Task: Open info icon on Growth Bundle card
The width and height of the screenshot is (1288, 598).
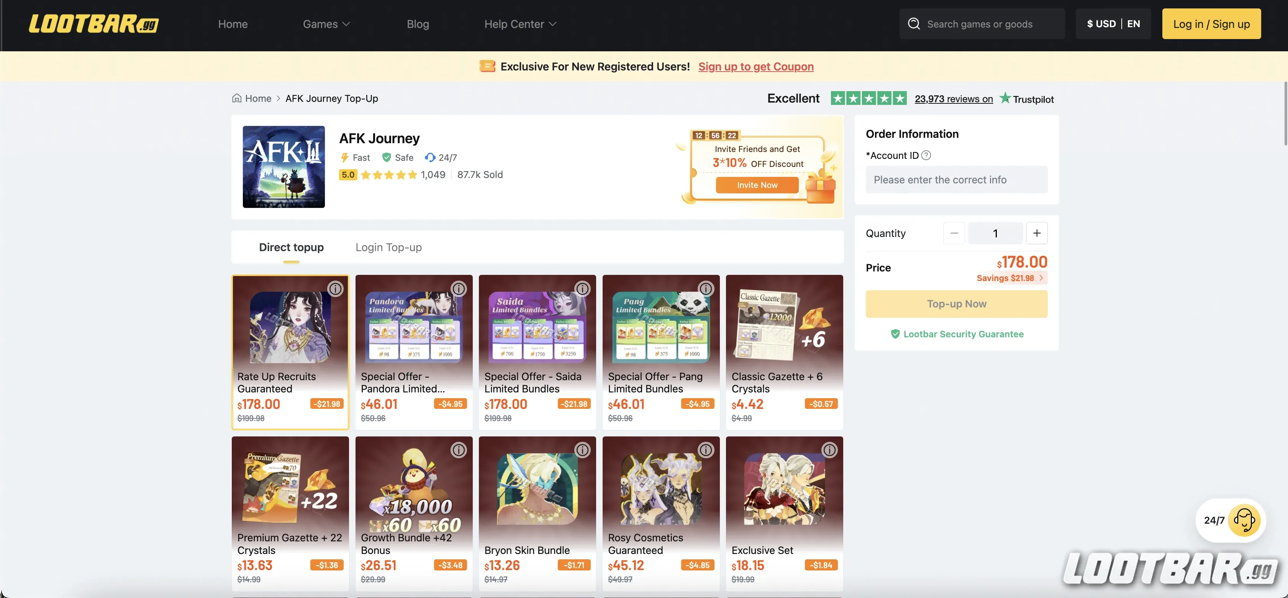Action: (x=459, y=450)
